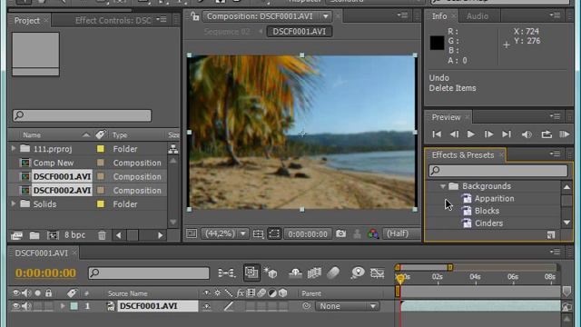Click the 8 bpc color depth button

coord(74,235)
